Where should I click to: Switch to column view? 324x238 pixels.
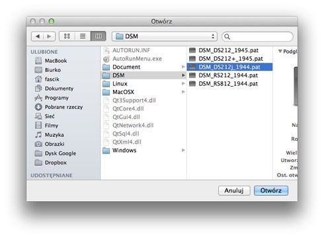[x=99, y=36]
